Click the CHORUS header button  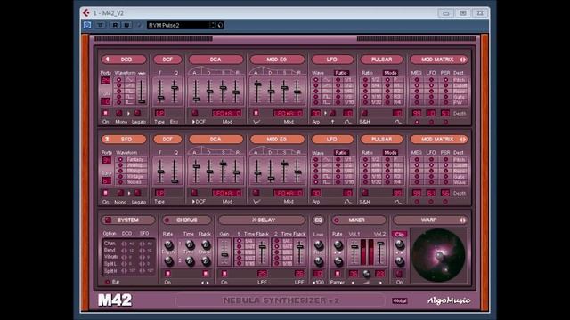click(x=186, y=220)
